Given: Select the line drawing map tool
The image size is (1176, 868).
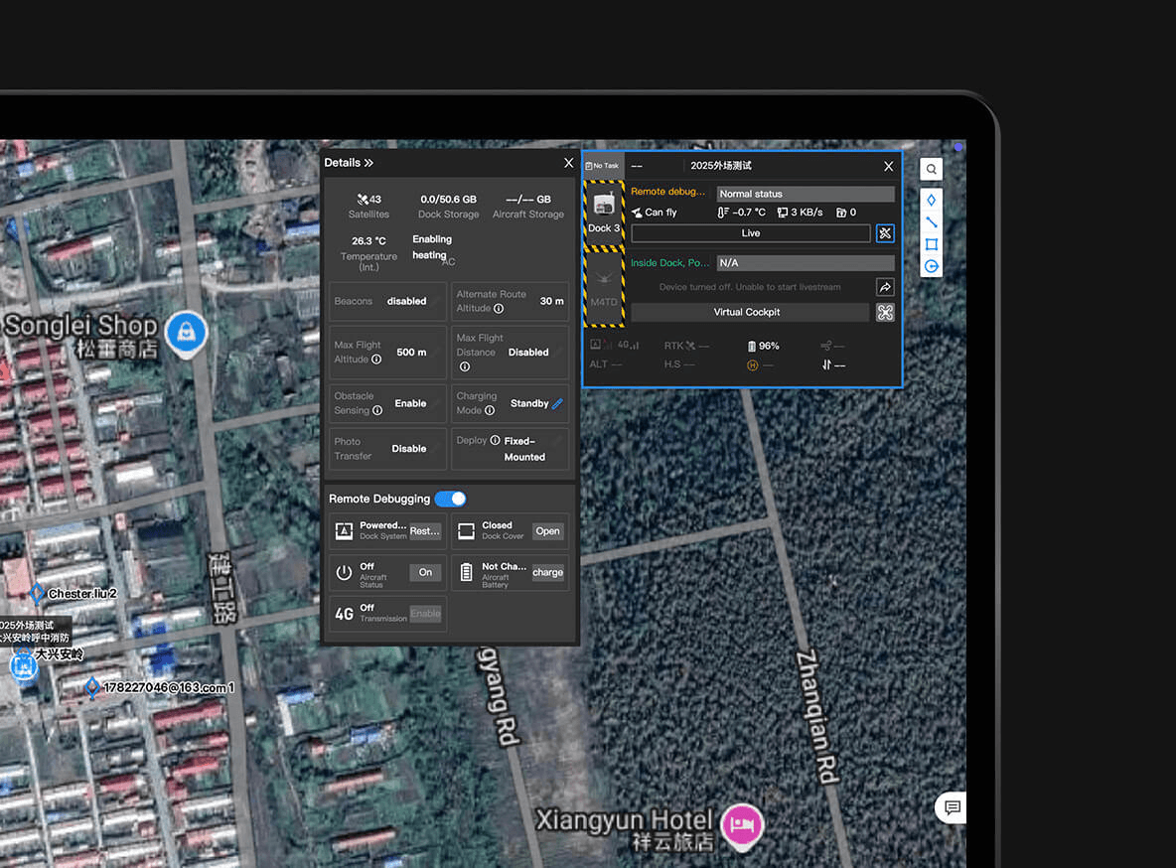Looking at the screenshot, I should pos(931,222).
